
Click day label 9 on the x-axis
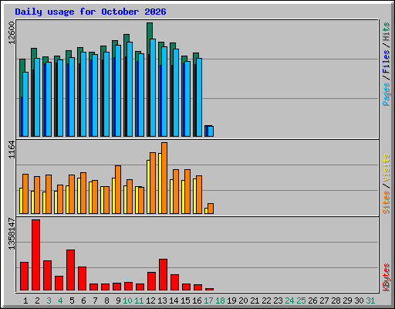(x=118, y=301)
